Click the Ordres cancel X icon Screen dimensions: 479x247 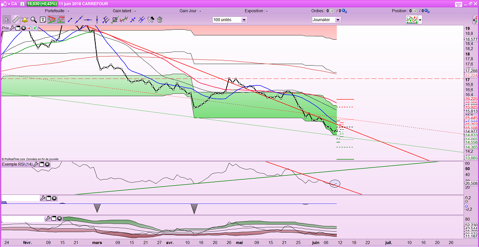pos(332,11)
